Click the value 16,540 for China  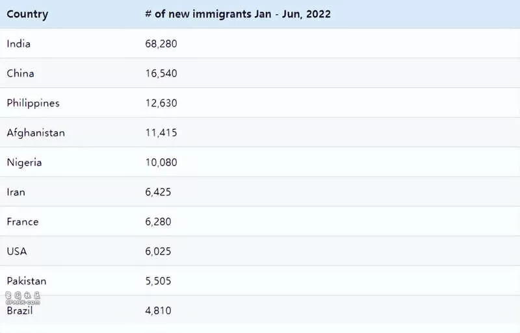[161, 73]
